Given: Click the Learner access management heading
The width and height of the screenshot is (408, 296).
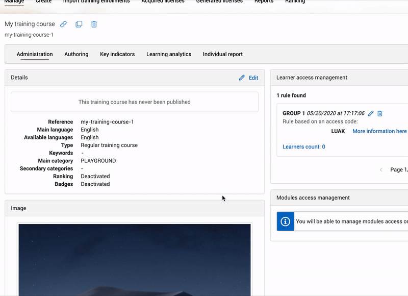Looking at the screenshot, I should coord(312,78).
